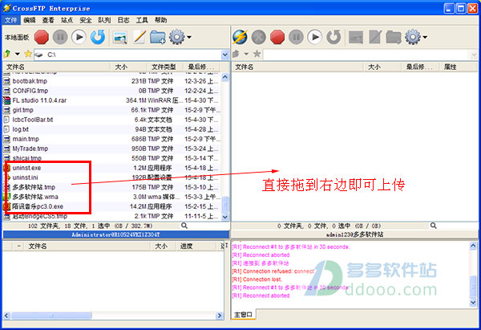Open the 队列 menu
481x330 pixels.
pos(104,20)
